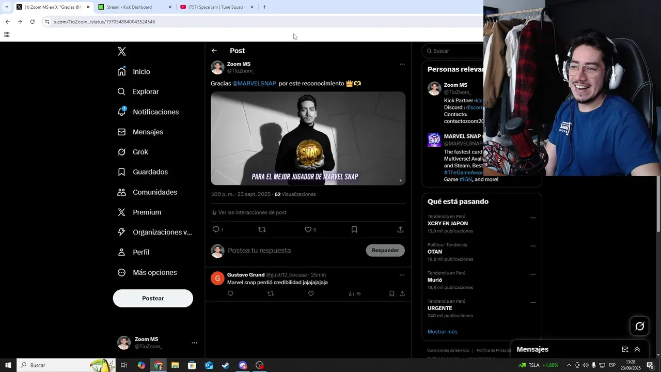Open the Murió trend
Image resolution: width=661 pixels, height=372 pixels.
(x=435, y=280)
